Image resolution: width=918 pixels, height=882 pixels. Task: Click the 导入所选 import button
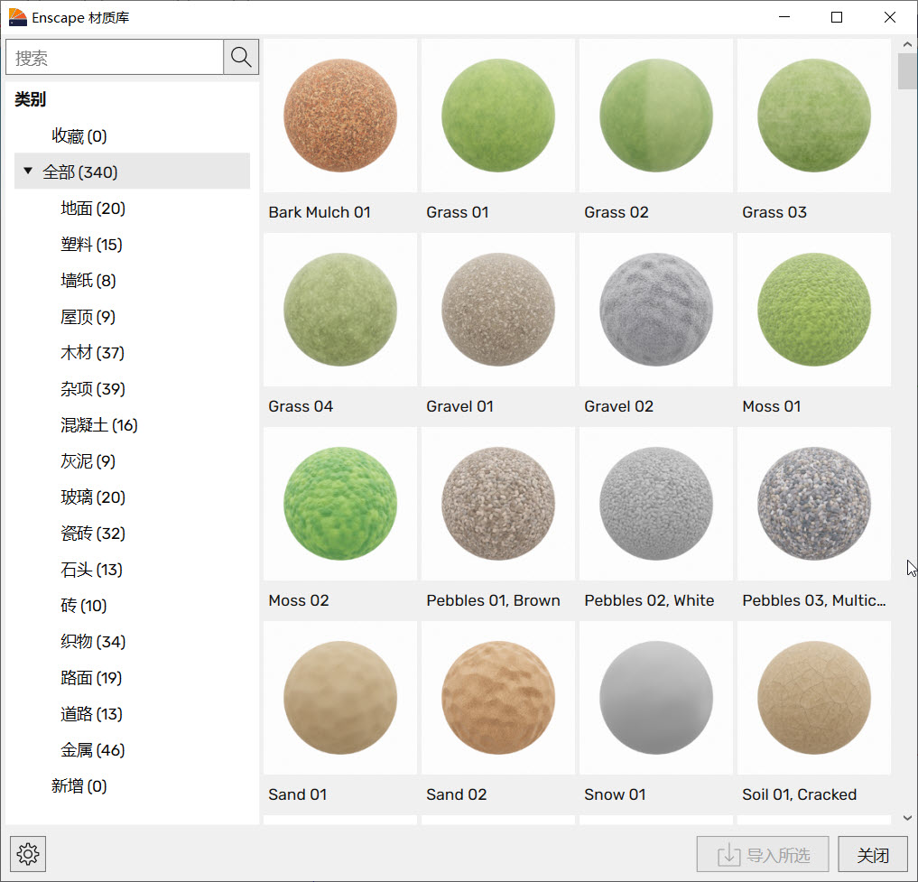[762, 855]
